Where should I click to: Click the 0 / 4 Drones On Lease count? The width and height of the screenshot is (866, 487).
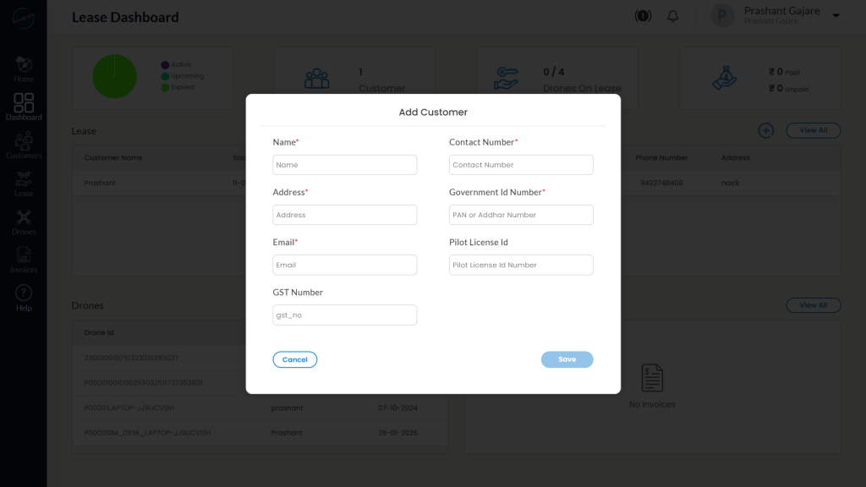click(553, 72)
